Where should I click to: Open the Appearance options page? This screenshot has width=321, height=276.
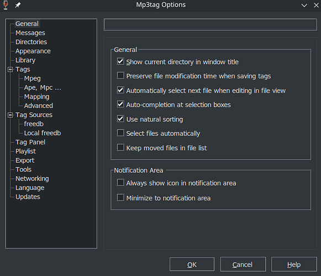(x=33, y=51)
